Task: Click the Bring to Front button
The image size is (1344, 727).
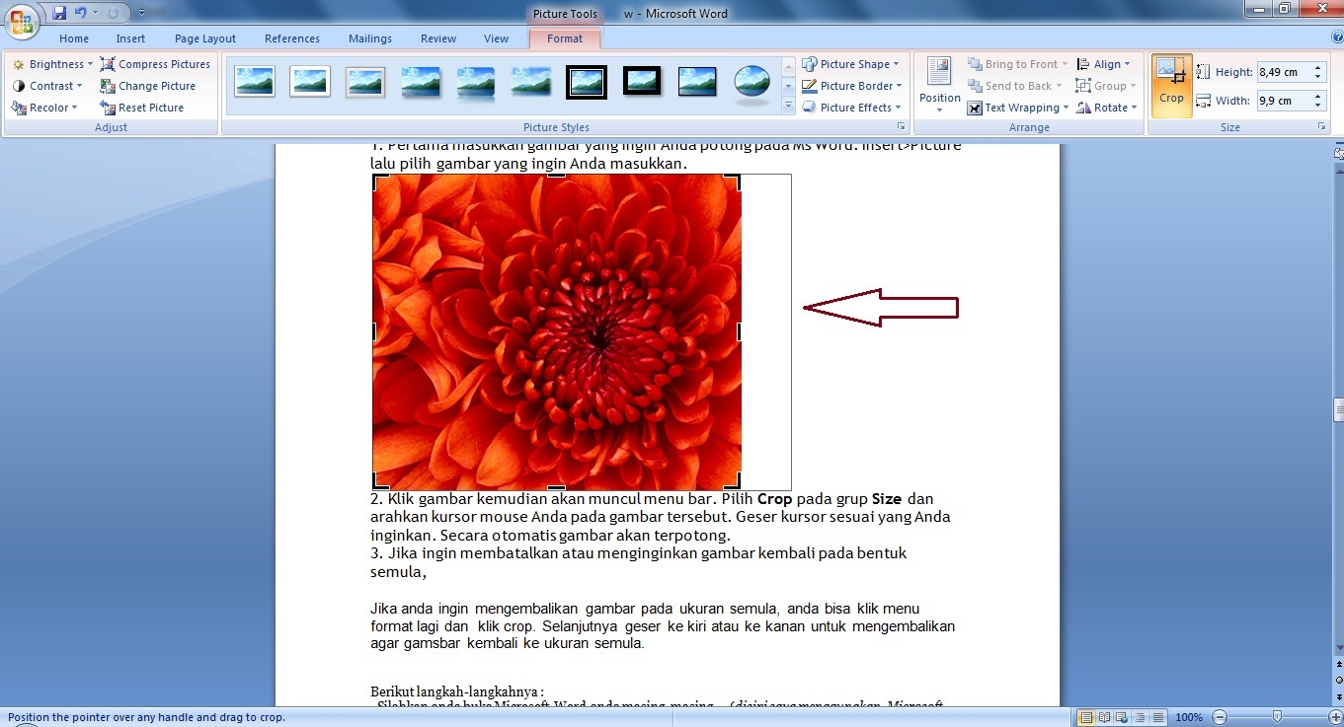Action: [1016, 64]
